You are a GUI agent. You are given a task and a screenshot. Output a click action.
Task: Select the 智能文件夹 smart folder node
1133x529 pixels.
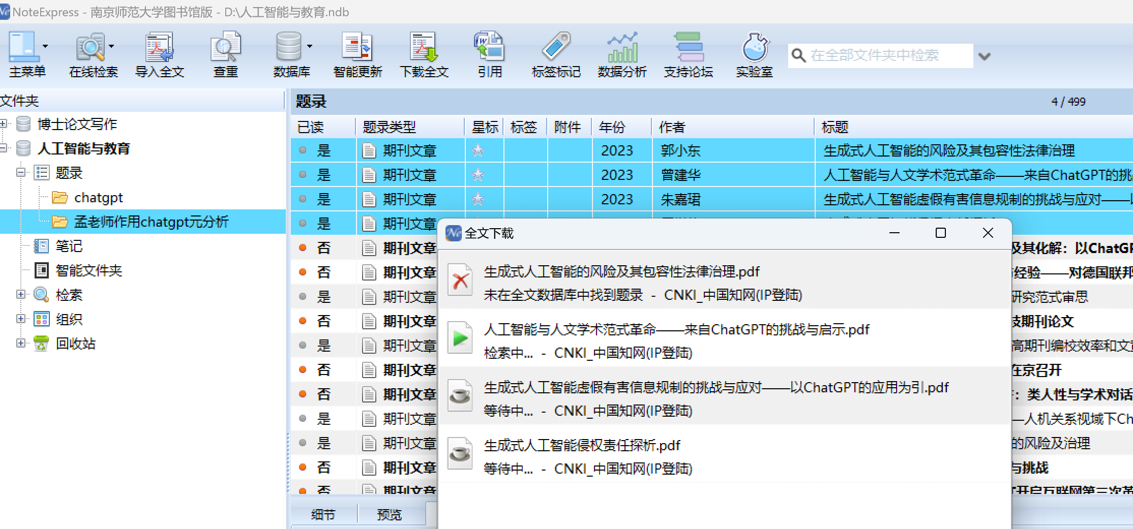coord(89,270)
